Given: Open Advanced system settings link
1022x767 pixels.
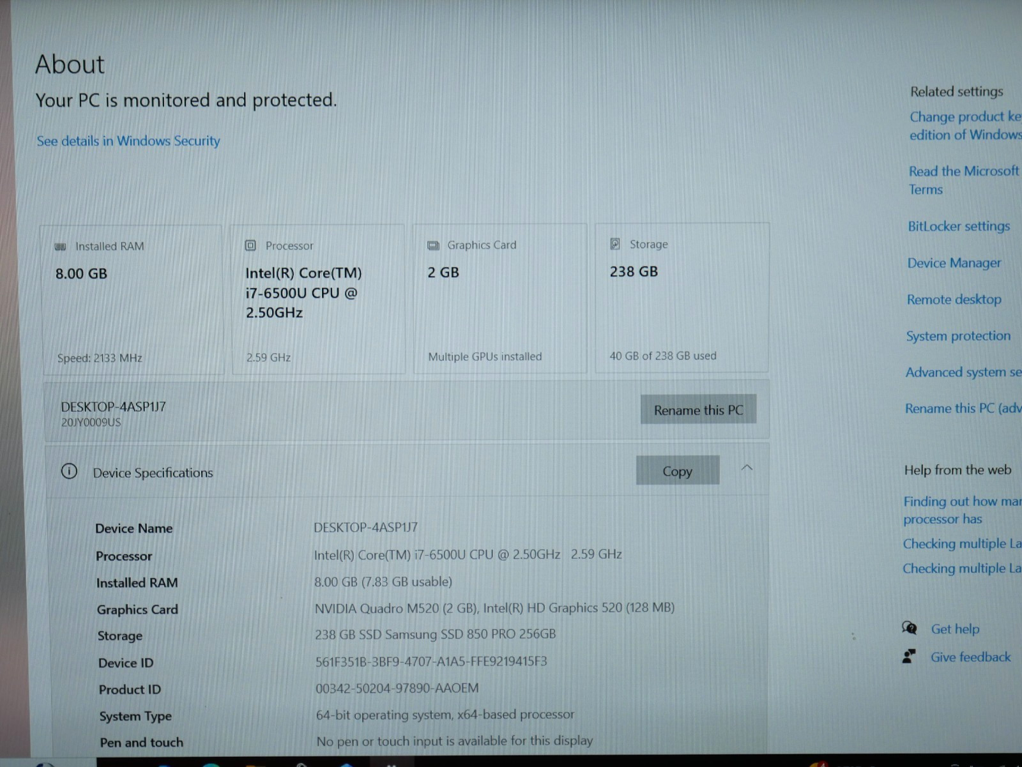Looking at the screenshot, I should click(963, 372).
